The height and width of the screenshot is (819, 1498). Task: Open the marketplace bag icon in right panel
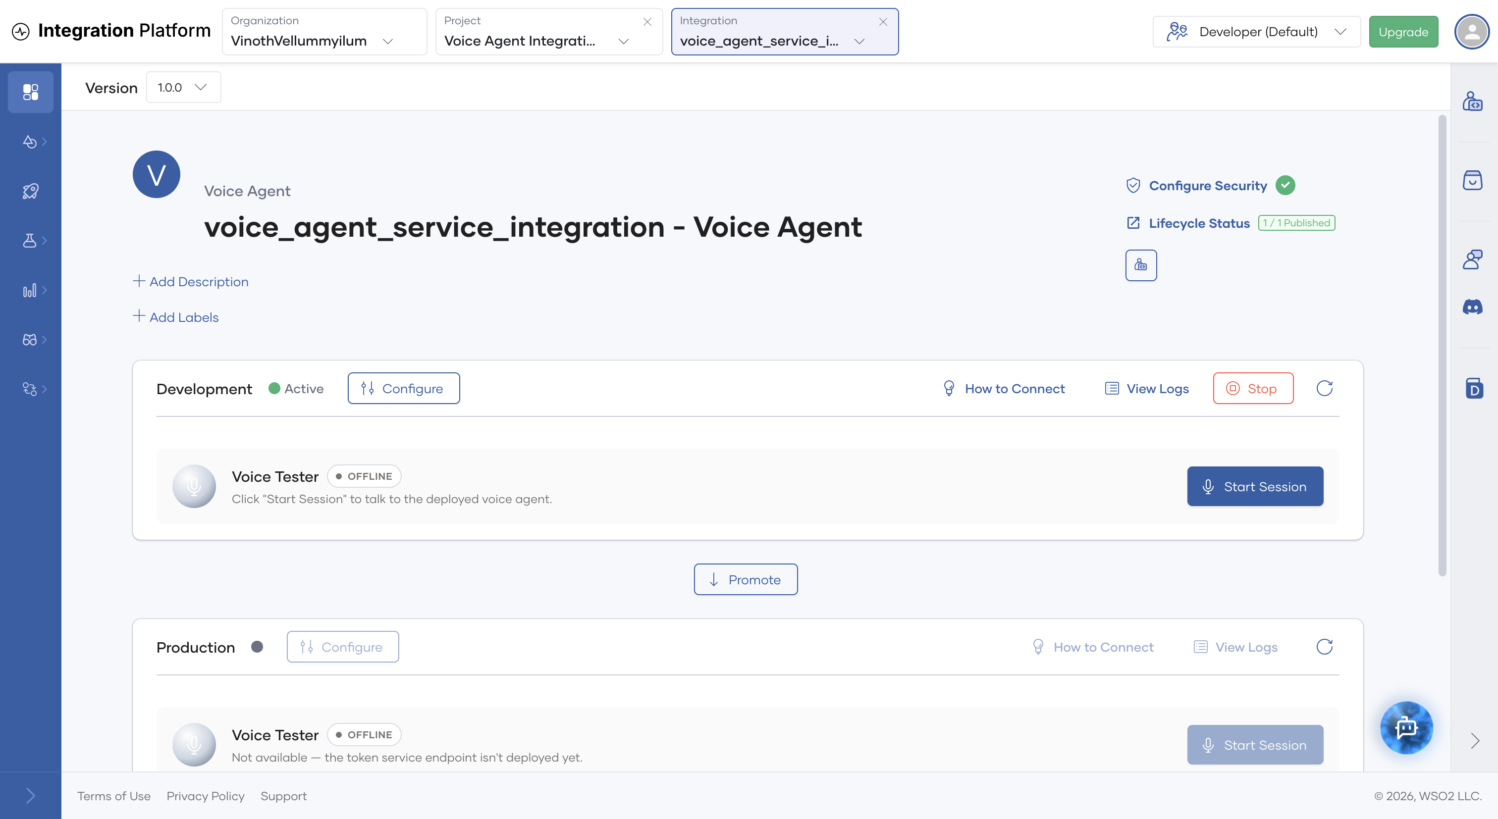(1472, 180)
